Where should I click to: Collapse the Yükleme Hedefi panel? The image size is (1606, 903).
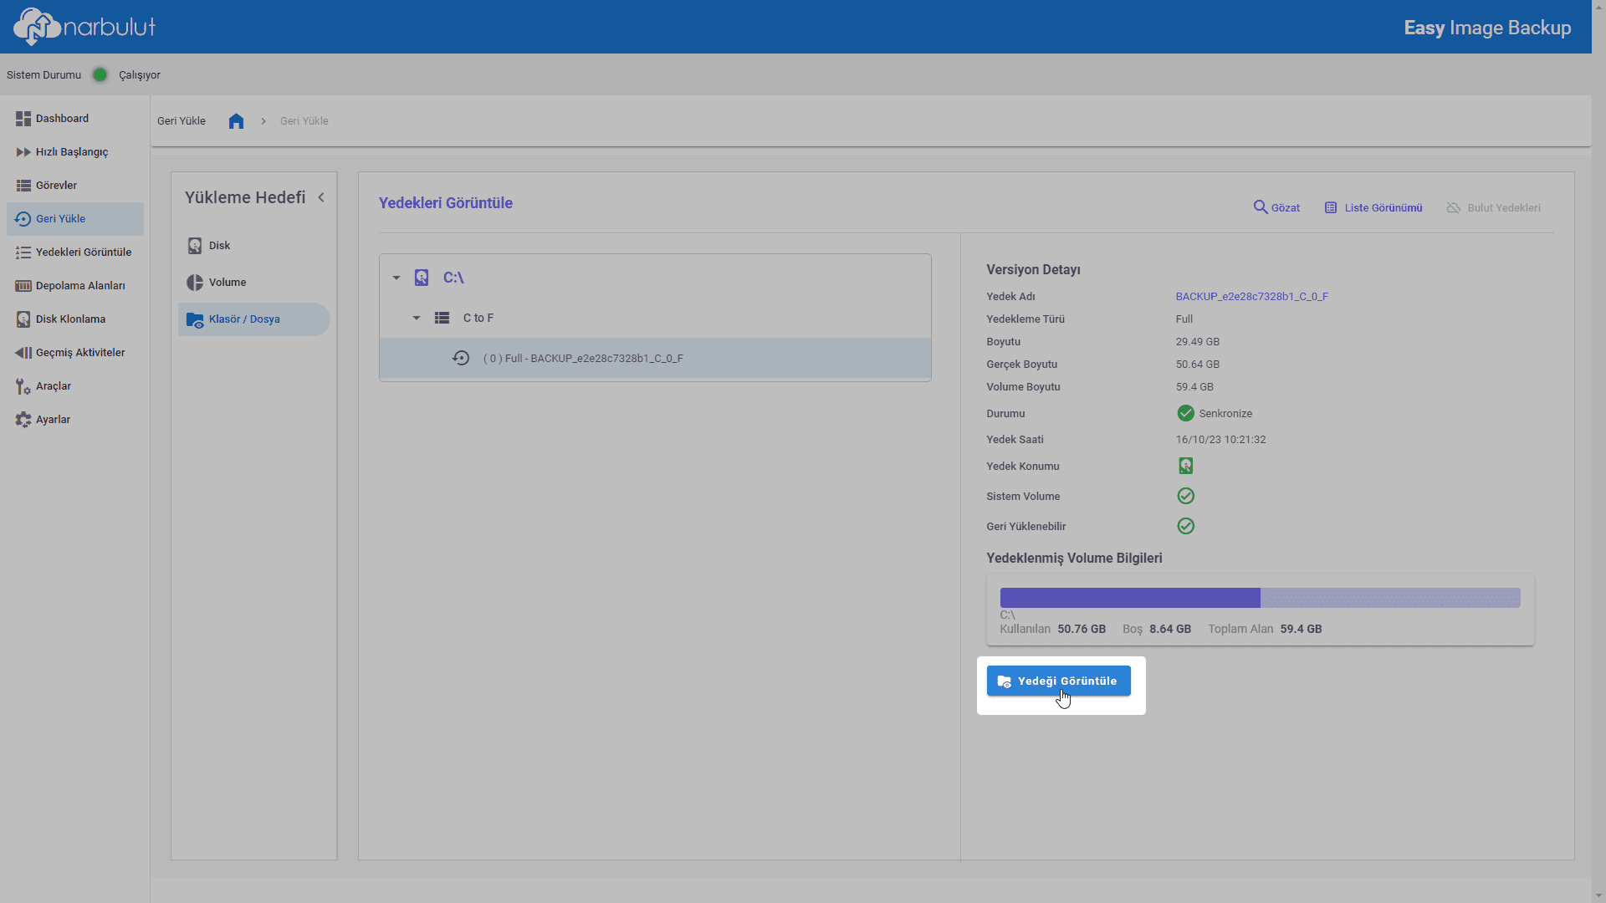[x=321, y=197]
